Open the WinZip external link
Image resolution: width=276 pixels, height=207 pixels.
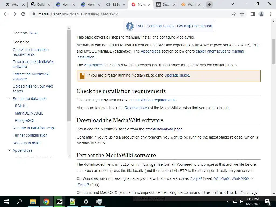222,178
